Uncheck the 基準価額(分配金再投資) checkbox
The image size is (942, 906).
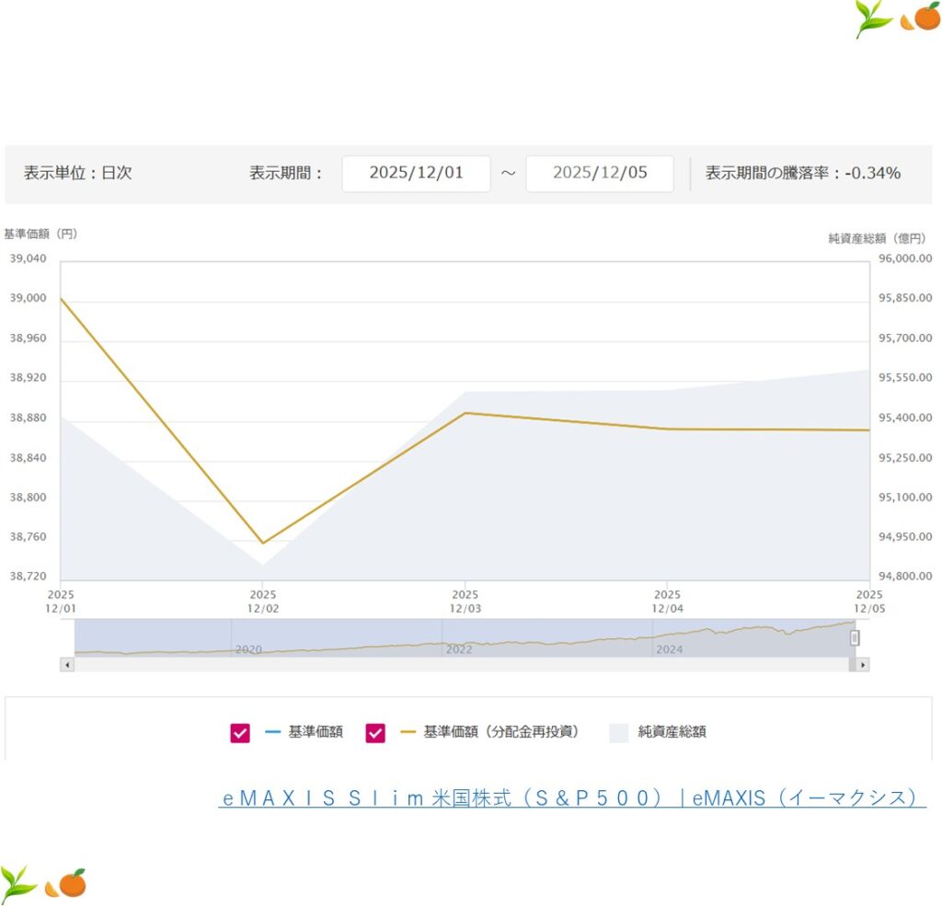(375, 732)
